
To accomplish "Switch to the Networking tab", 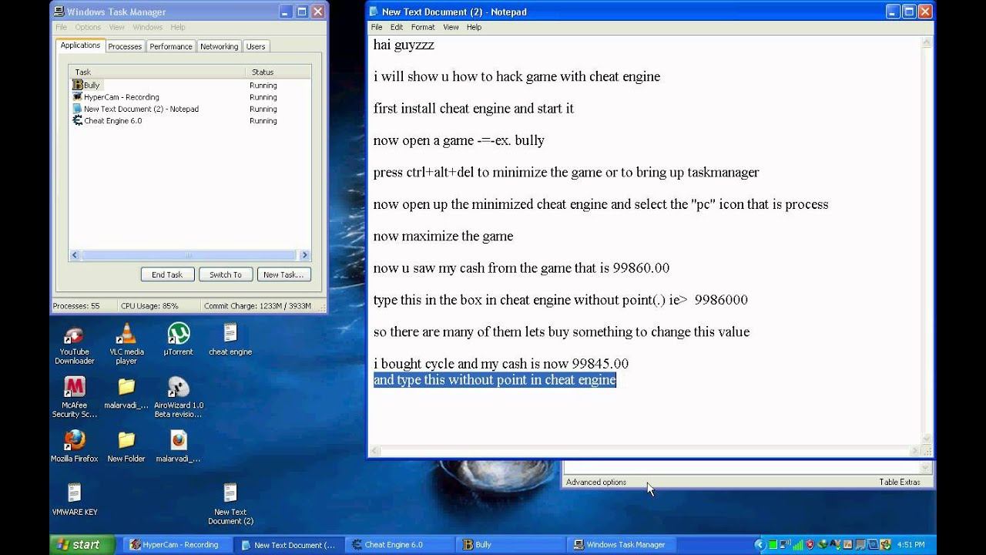I will pos(220,46).
